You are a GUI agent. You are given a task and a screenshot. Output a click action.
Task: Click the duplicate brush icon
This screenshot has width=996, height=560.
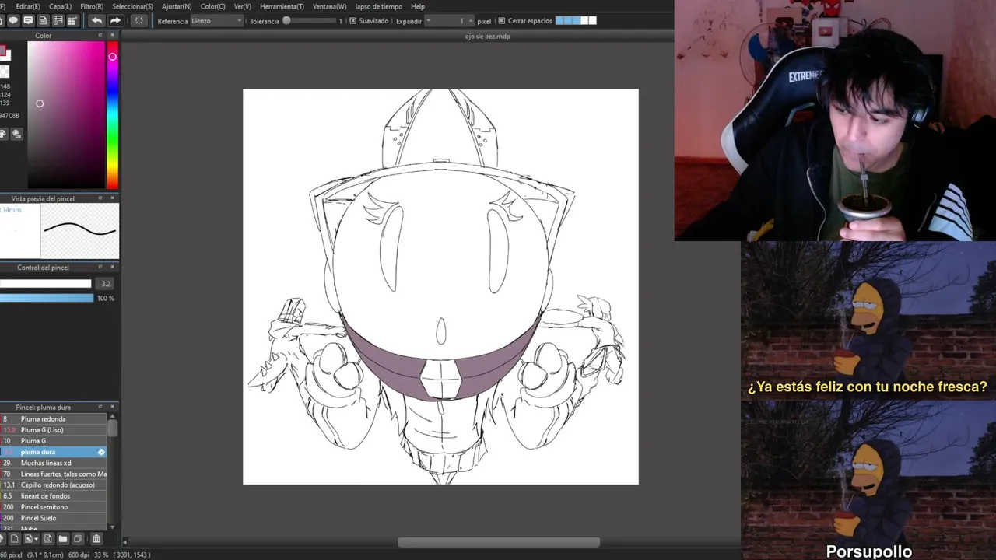point(78,538)
